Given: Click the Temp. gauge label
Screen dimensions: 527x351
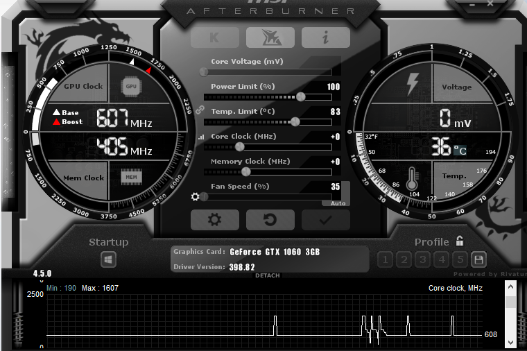Looking at the screenshot, I should click(454, 175).
